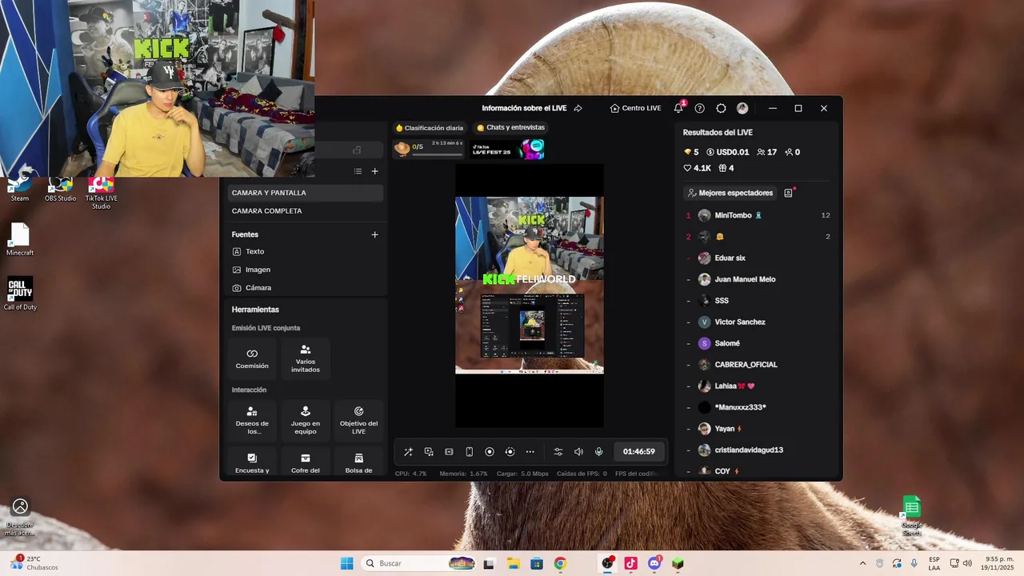Viewport: 1024px width, 576px height.
Task: Click the share arrow beside Información sobre el LIVE
Action: pos(578,108)
